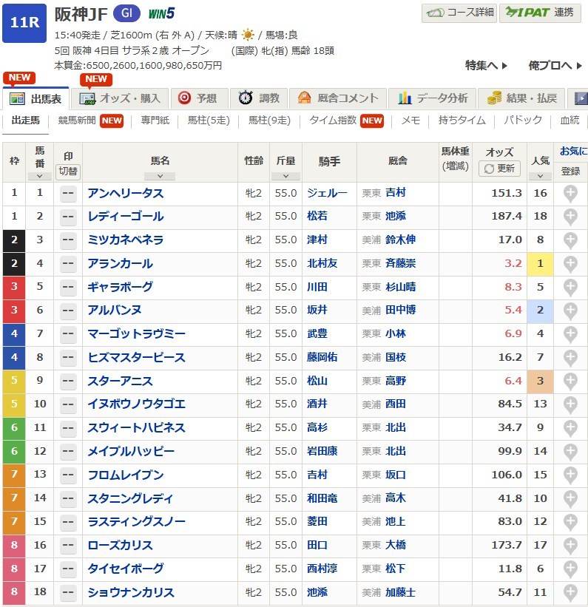This screenshot has width=588, height=607.
Task: Open the sort dropdown under 馬番 header
Action: point(39,176)
